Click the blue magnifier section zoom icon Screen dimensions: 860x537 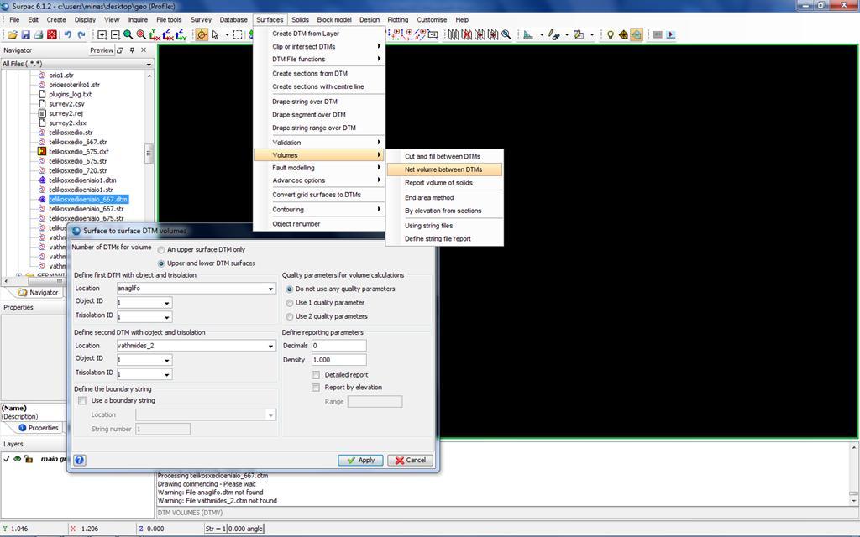(506, 34)
